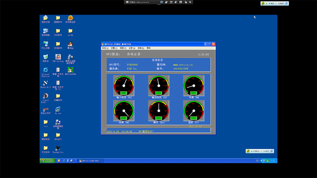This screenshot has height=178, width=317.
Task: Select the 文本软件 folder icon
Action: point(58,32)
